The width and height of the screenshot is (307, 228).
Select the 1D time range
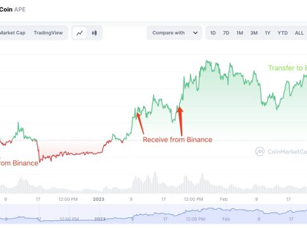[x=213, y=33]
